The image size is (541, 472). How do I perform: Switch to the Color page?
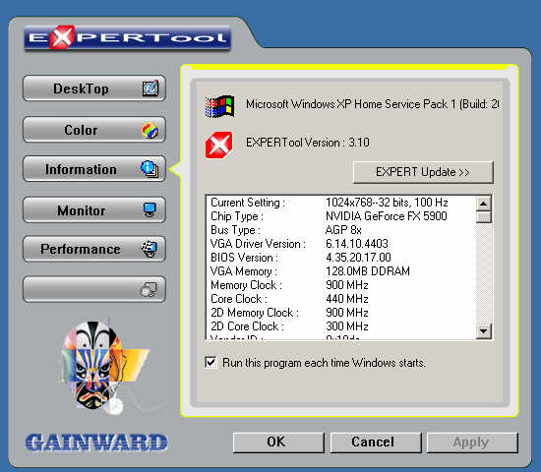(94, 130)
